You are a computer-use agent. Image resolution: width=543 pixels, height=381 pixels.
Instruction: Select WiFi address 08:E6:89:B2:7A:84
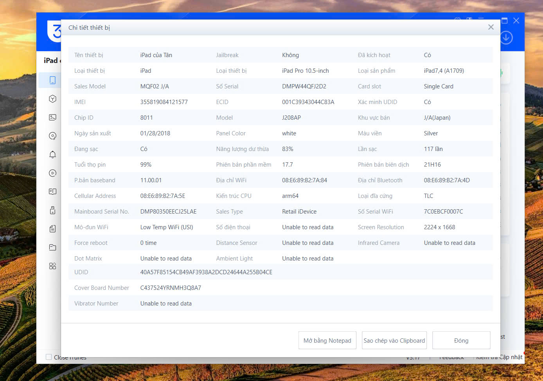pyautogui.click(x=304, y=180)
